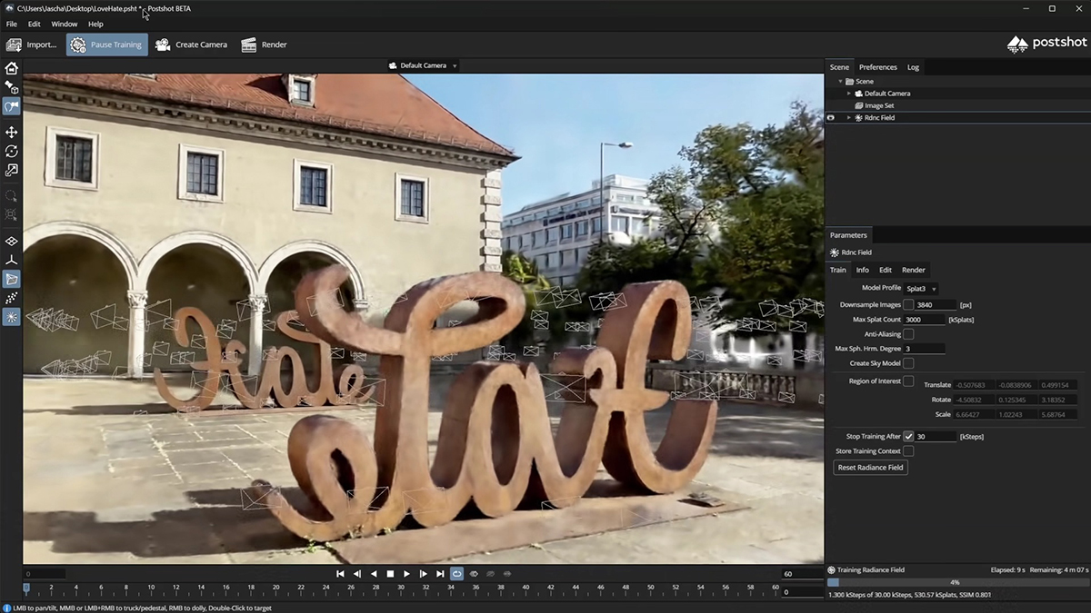Click the Reset Radiance Field button
Image resolution: width=1091 pixels, height=613 pixels.
(x=871, y=468)
